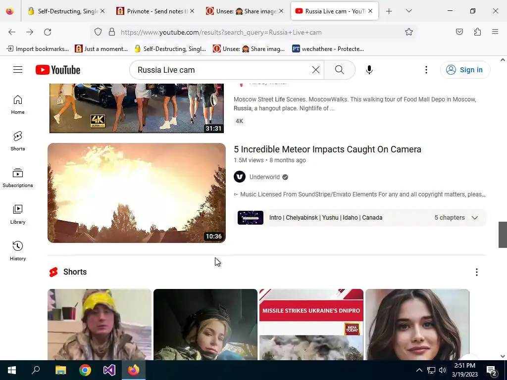Open the tracking protection shield icon

click(x=98, y=32)
